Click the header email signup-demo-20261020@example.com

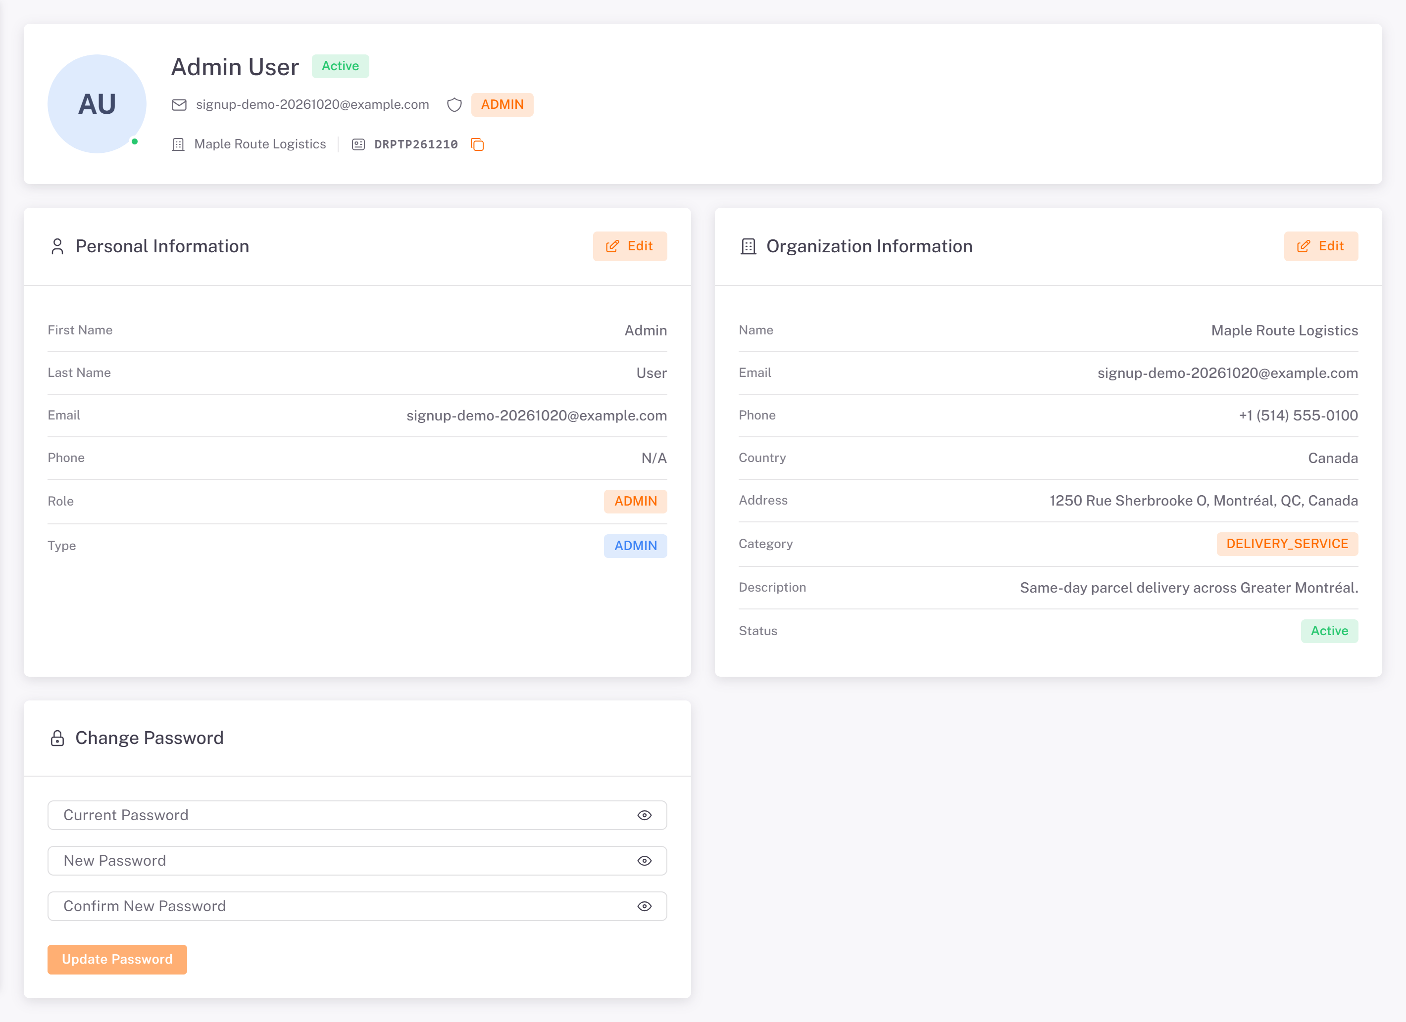pyautogui.click(x=312, y=105)
